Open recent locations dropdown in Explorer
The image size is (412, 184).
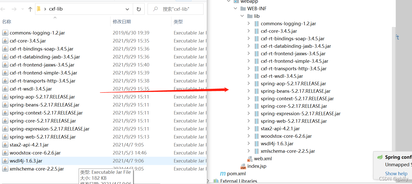[23, 9]
